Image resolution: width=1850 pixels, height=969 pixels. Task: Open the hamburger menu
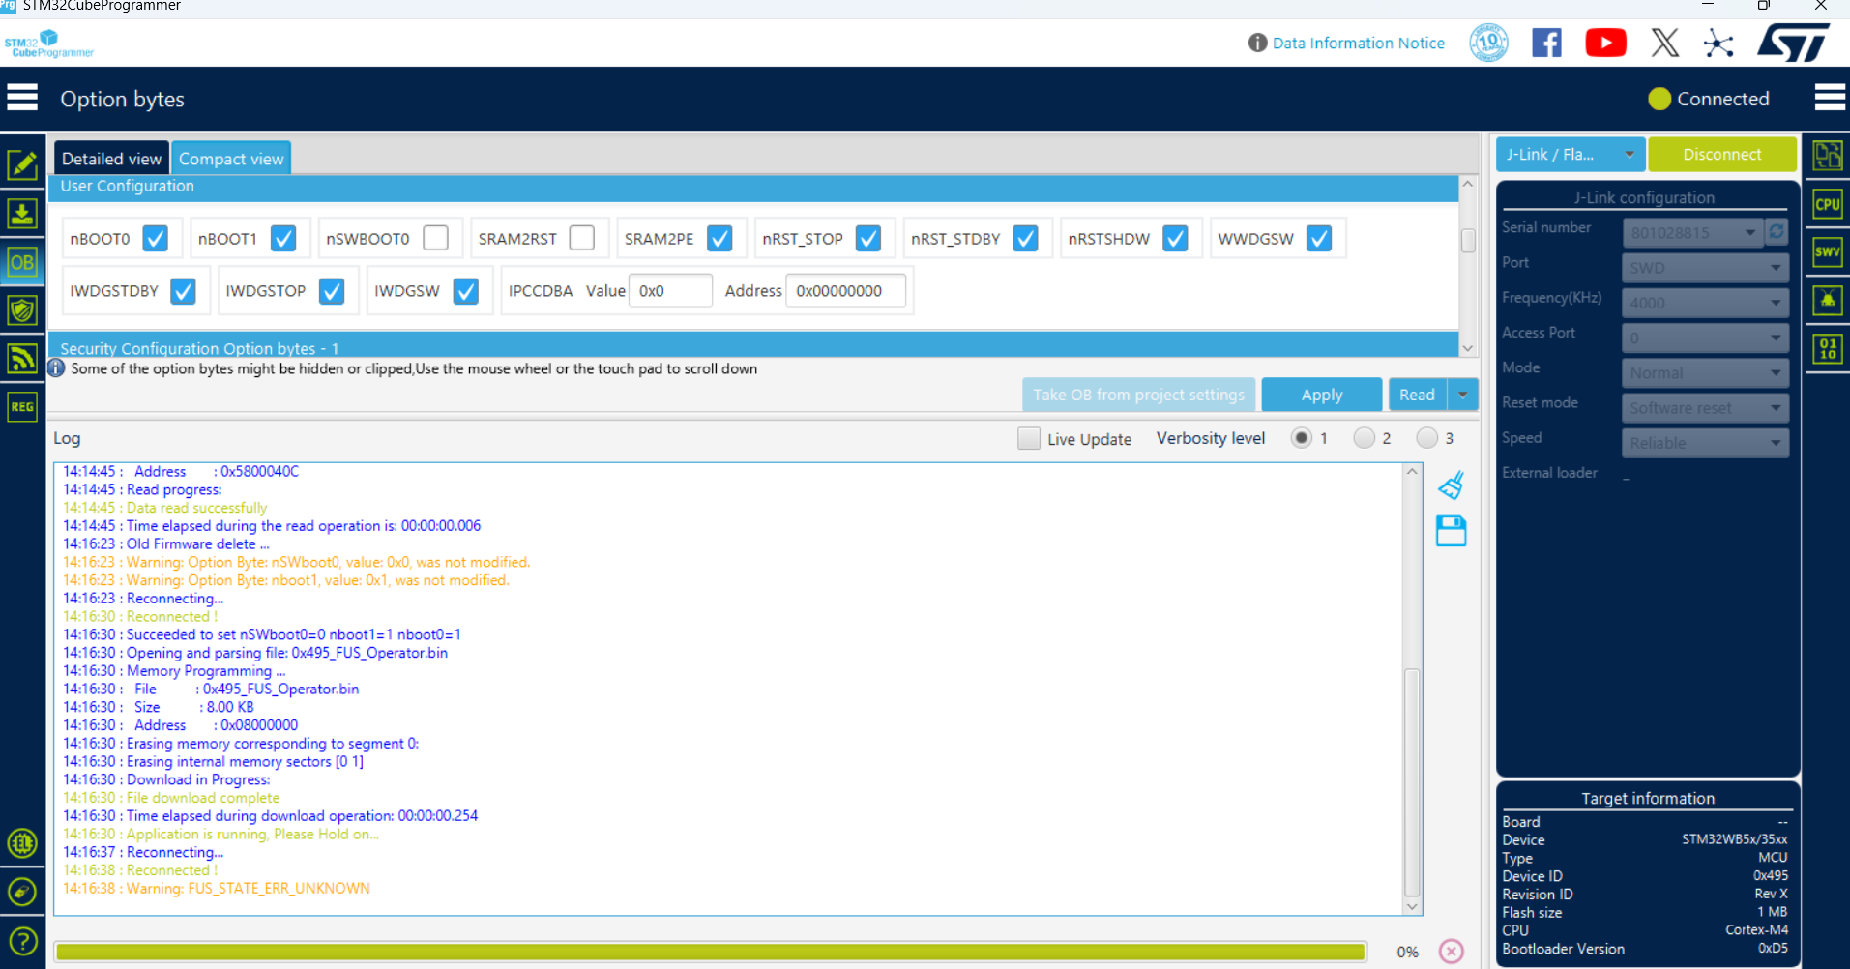[x=22, y=98]
